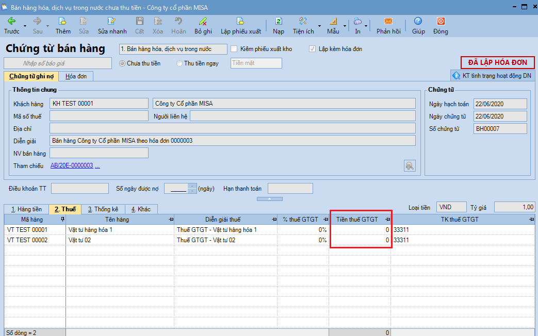This screenshot has height=336, width=538.
Task: Open the sales voucher type combo box
Action: (x=173, y=49)
